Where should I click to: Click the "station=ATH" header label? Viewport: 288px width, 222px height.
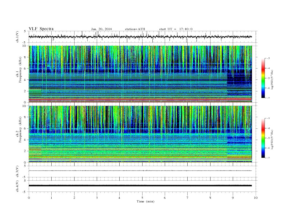pyautogui.click(x=135, y=29)
